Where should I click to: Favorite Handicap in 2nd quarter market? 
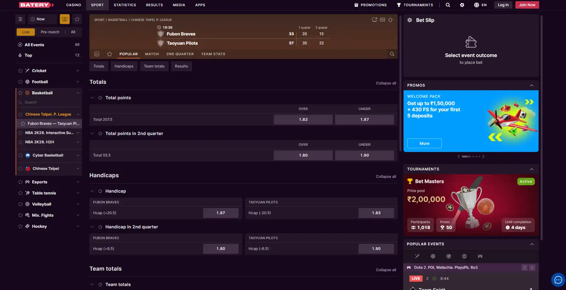tap(100, 227)
